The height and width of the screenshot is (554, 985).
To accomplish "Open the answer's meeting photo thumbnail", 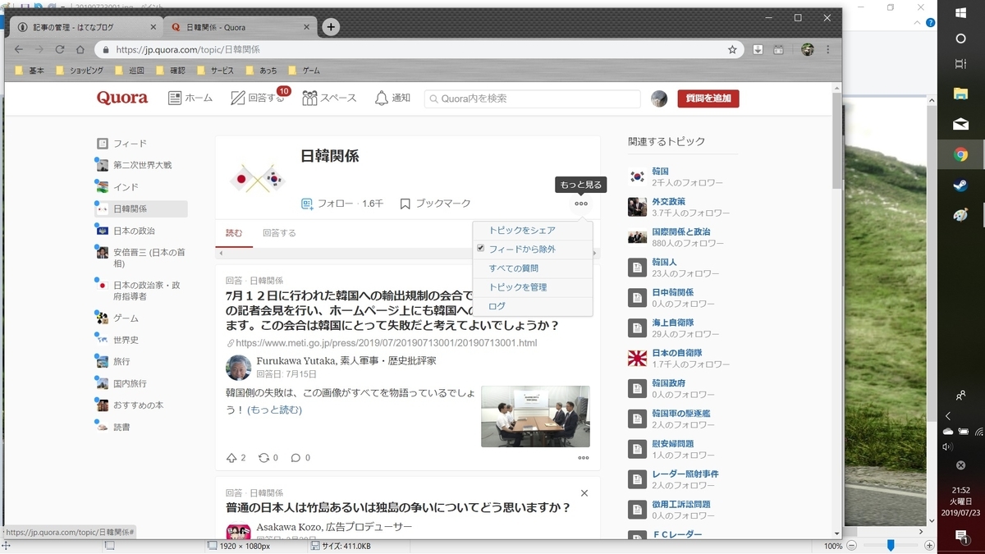I will (535, 416).
